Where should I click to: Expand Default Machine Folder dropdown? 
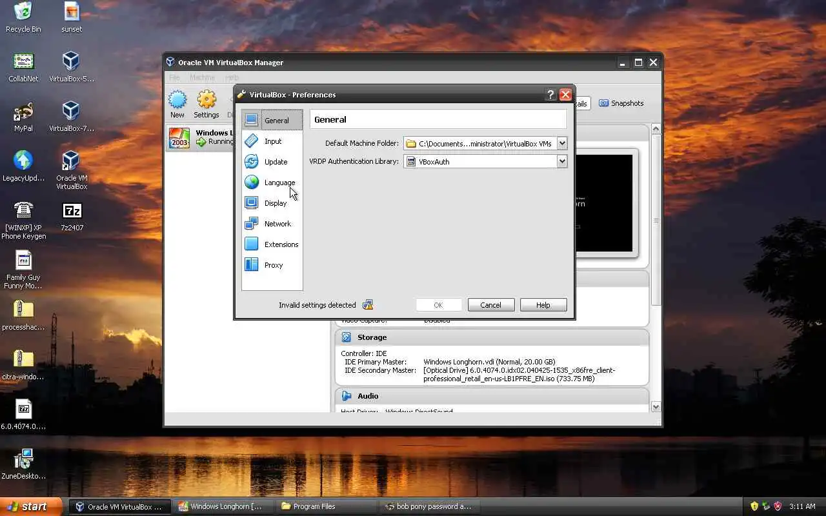coord(562,143)
